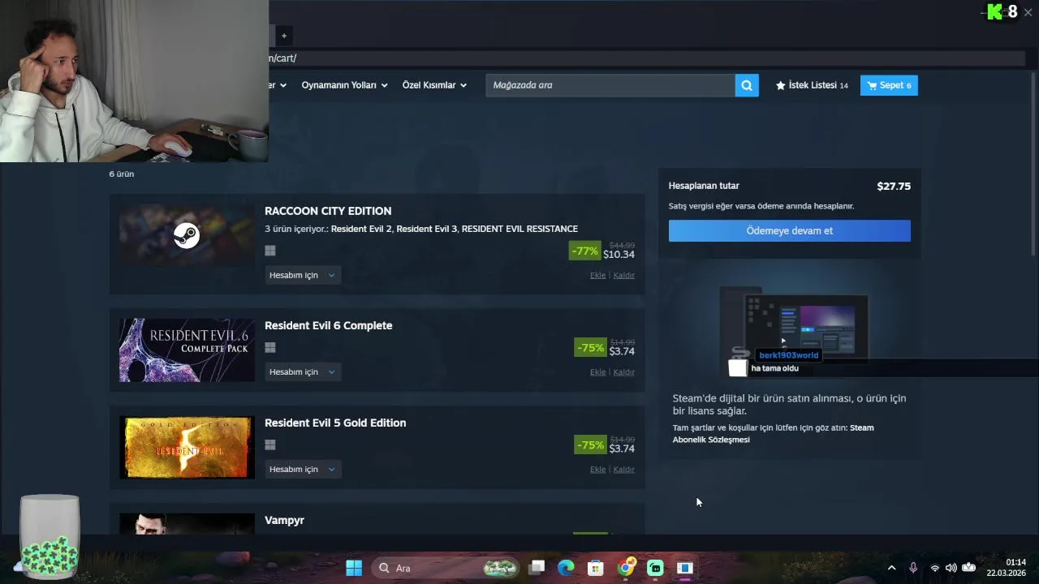This screenshot has width=1039, height=584.
Task: Click the Steam logo on Raccoon City thumbnail
Action: coord(187,235)
